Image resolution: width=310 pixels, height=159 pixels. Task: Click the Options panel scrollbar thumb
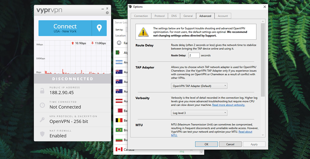(x=263, y=60)
